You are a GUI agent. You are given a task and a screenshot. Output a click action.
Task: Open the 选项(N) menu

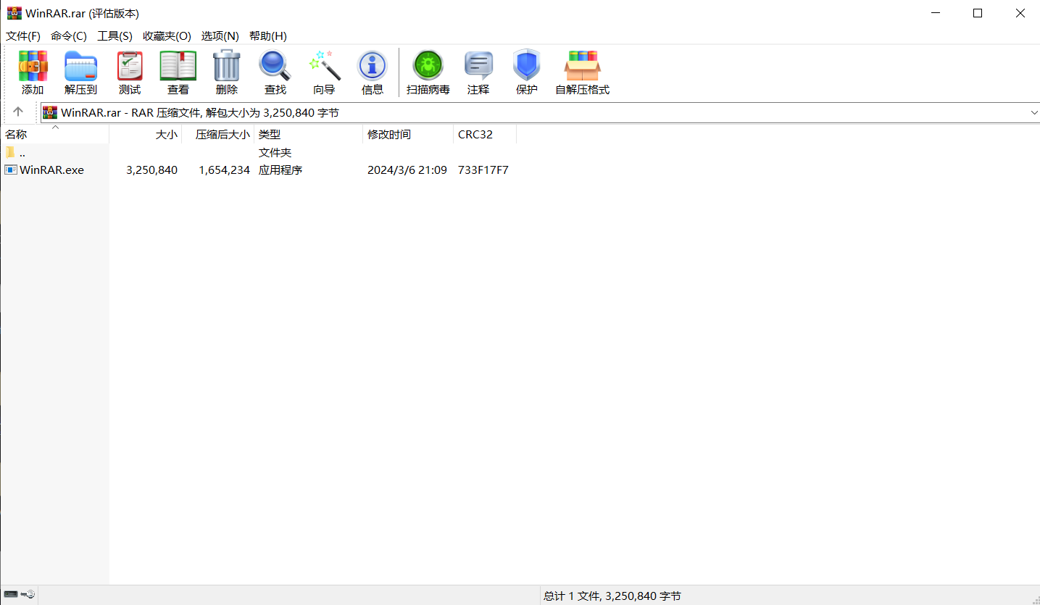(x=220, y=36)
